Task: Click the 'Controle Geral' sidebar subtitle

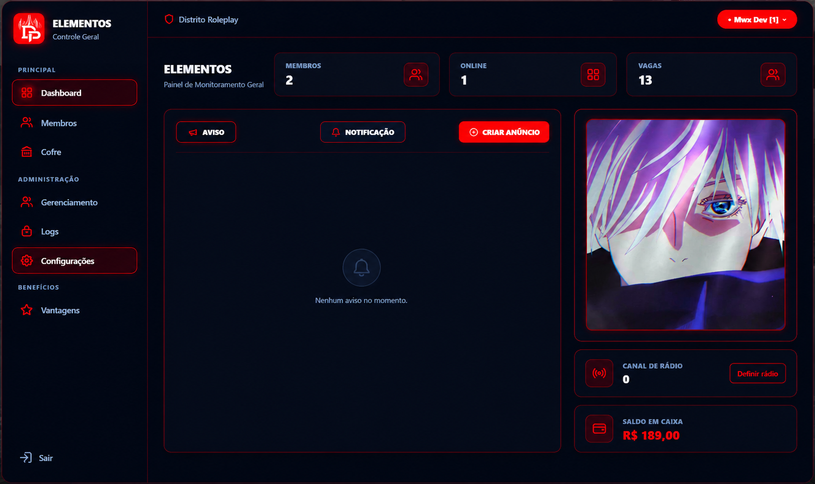Action: [76, 37]
